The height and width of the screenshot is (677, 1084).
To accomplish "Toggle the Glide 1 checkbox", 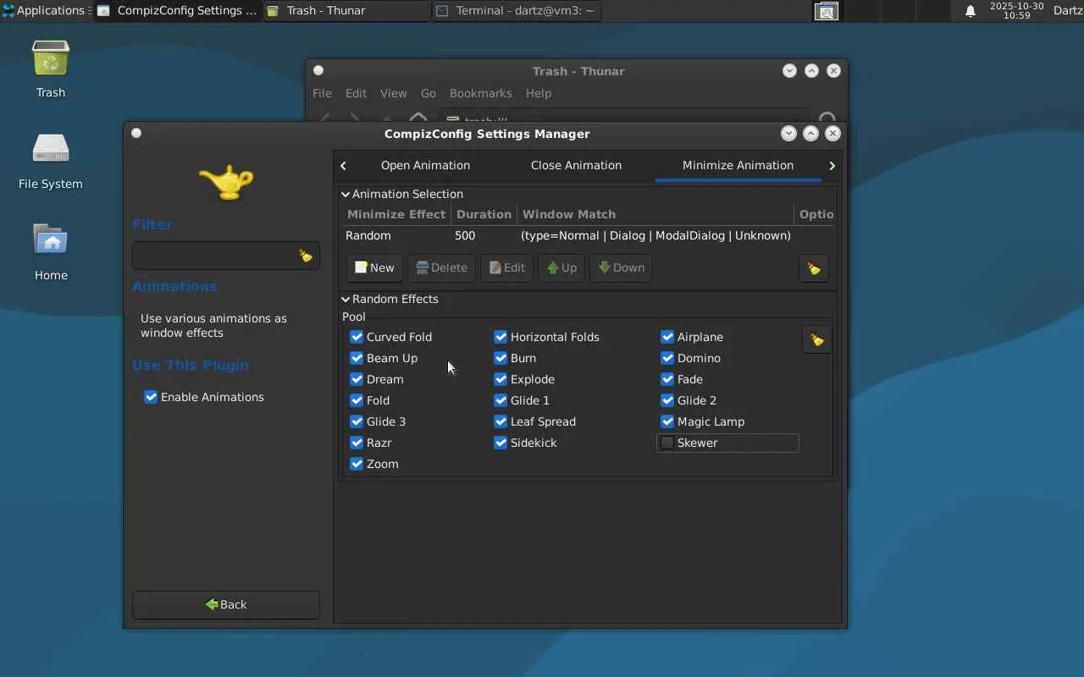I will tap(501, 400).
